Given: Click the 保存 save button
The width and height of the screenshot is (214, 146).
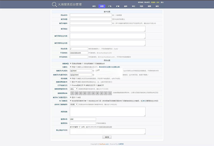Looking at the screenshot, I should [107, 137].
